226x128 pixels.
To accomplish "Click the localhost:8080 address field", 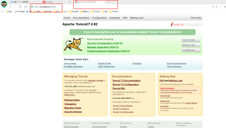I will coord(45,7).
